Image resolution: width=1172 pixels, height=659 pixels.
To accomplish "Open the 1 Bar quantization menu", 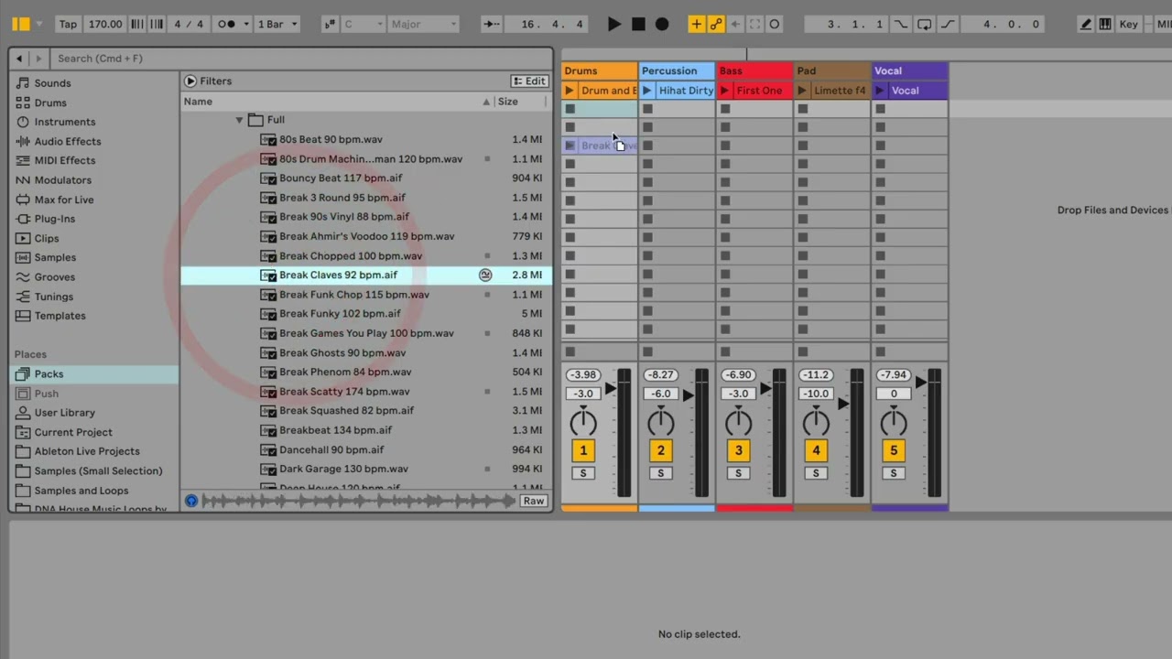I will pyautogui.click(x=277, y=24).
